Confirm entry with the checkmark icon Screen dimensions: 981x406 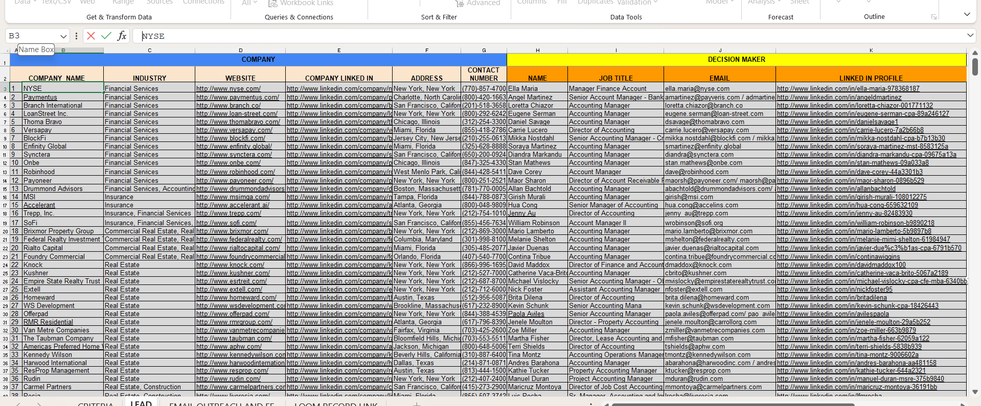coord(106,36)
